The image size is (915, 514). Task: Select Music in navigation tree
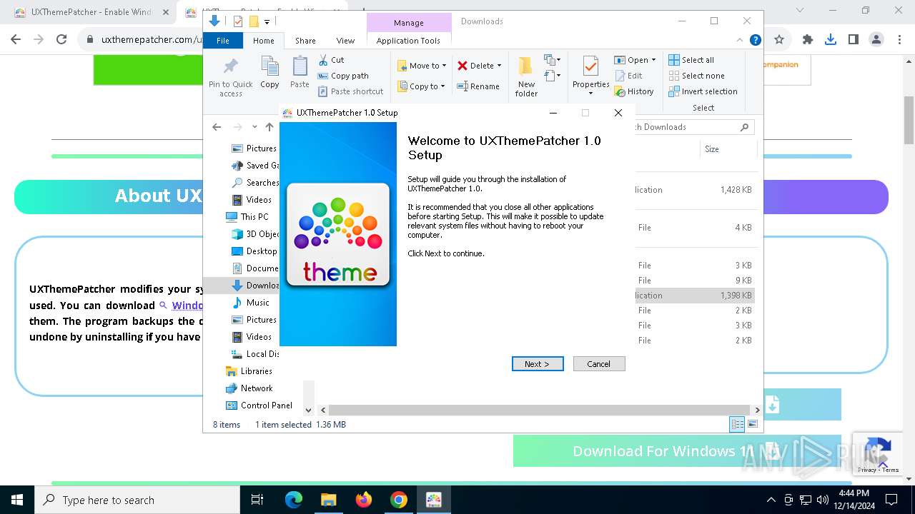coord(251,303)
